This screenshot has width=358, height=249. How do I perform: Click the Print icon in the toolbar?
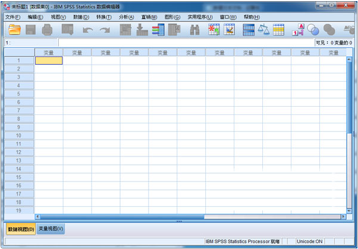47,30
